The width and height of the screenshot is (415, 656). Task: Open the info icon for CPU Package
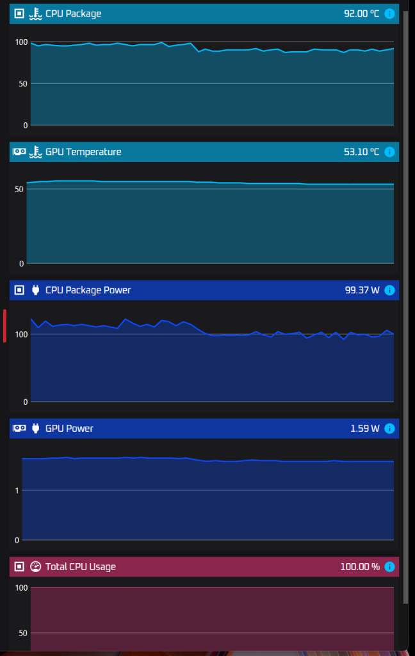click(x=389, y=13)
